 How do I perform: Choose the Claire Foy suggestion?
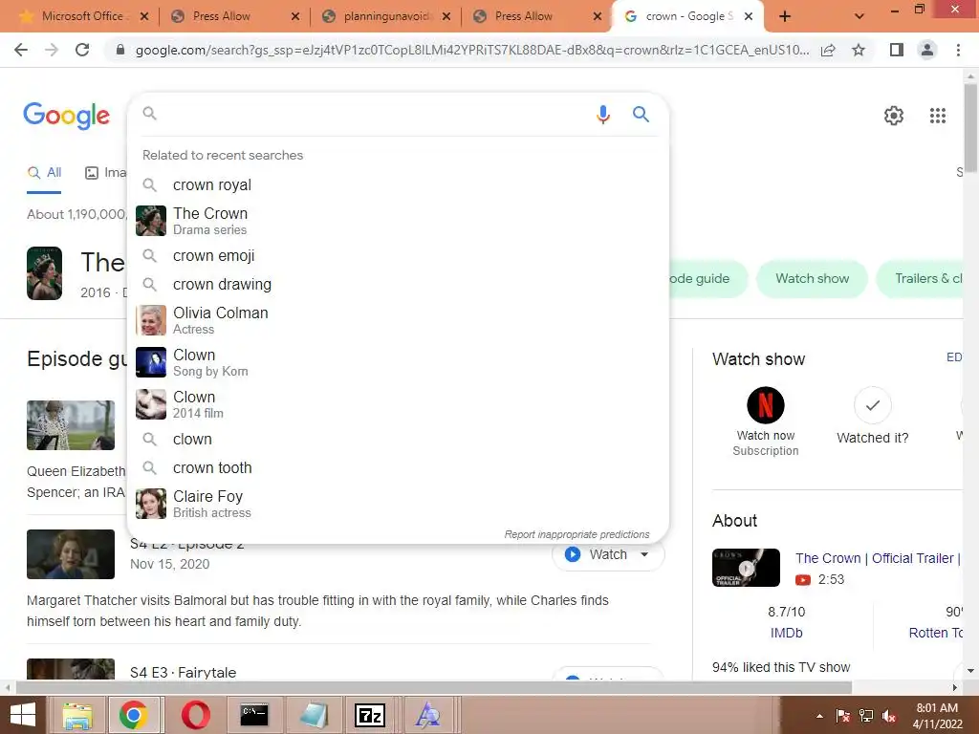(x=399, y=504)
